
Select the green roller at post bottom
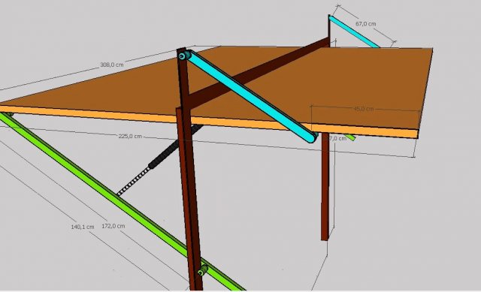pos(203,270)
